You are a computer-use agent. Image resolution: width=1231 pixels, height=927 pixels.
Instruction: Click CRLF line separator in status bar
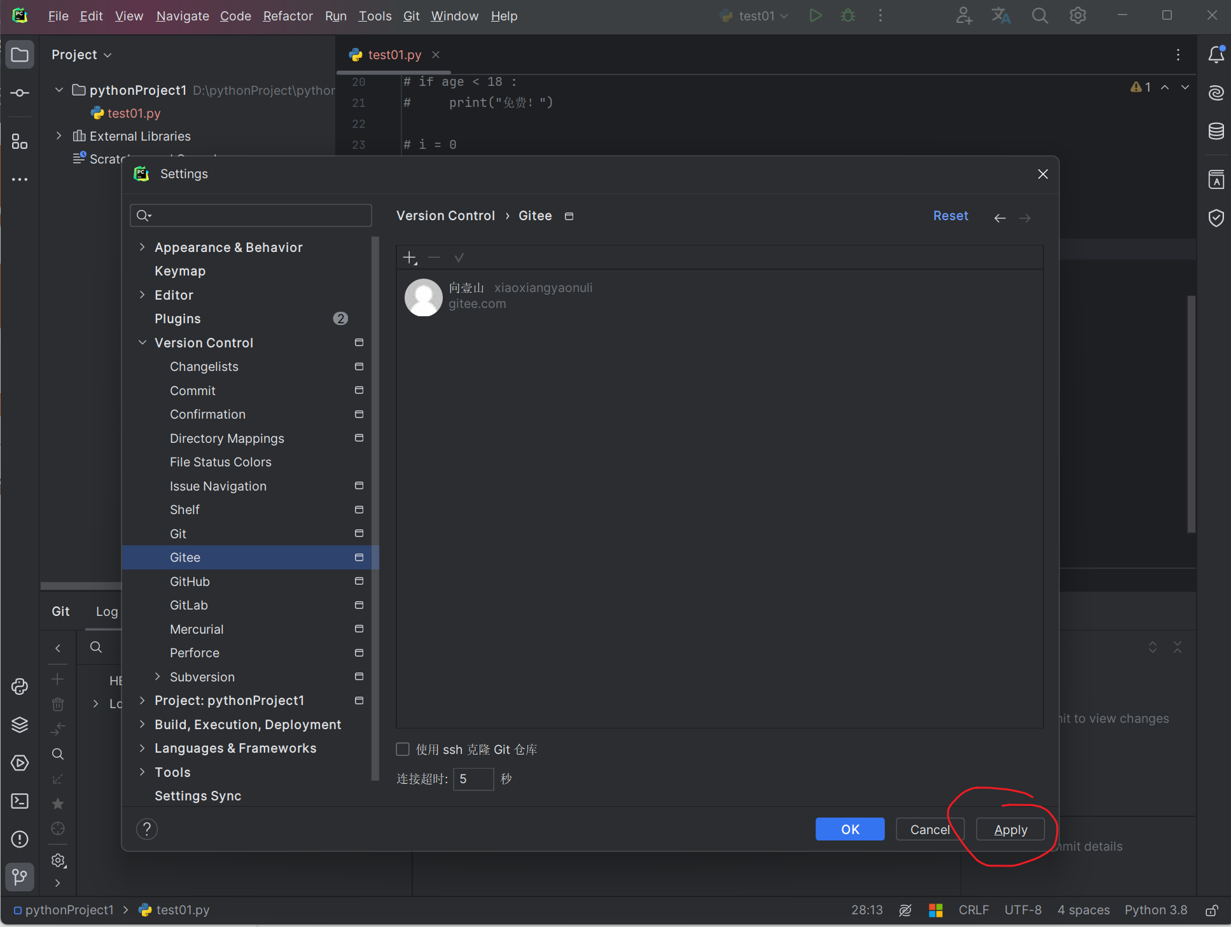click(x=973, y=910)
